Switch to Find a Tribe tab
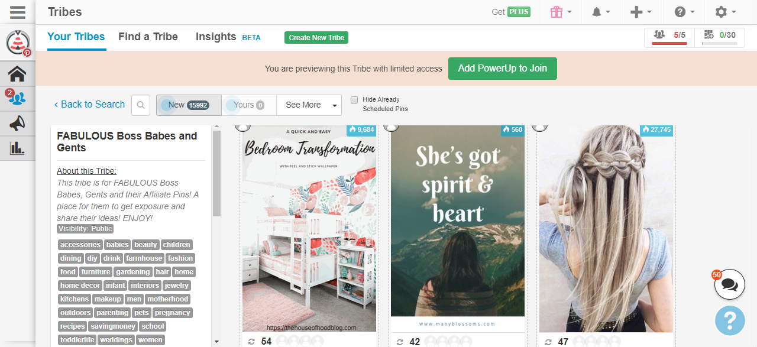 [148, 37]
